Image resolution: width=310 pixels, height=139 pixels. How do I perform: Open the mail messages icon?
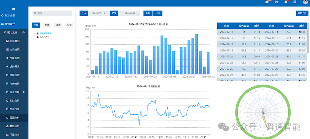[267, 2]
